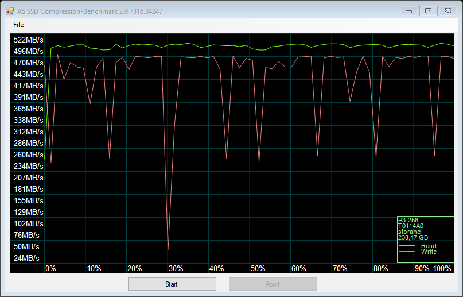Screen dimensions: 463x297
Task: Maximize the benchmark window
Action: pos(427,10)
